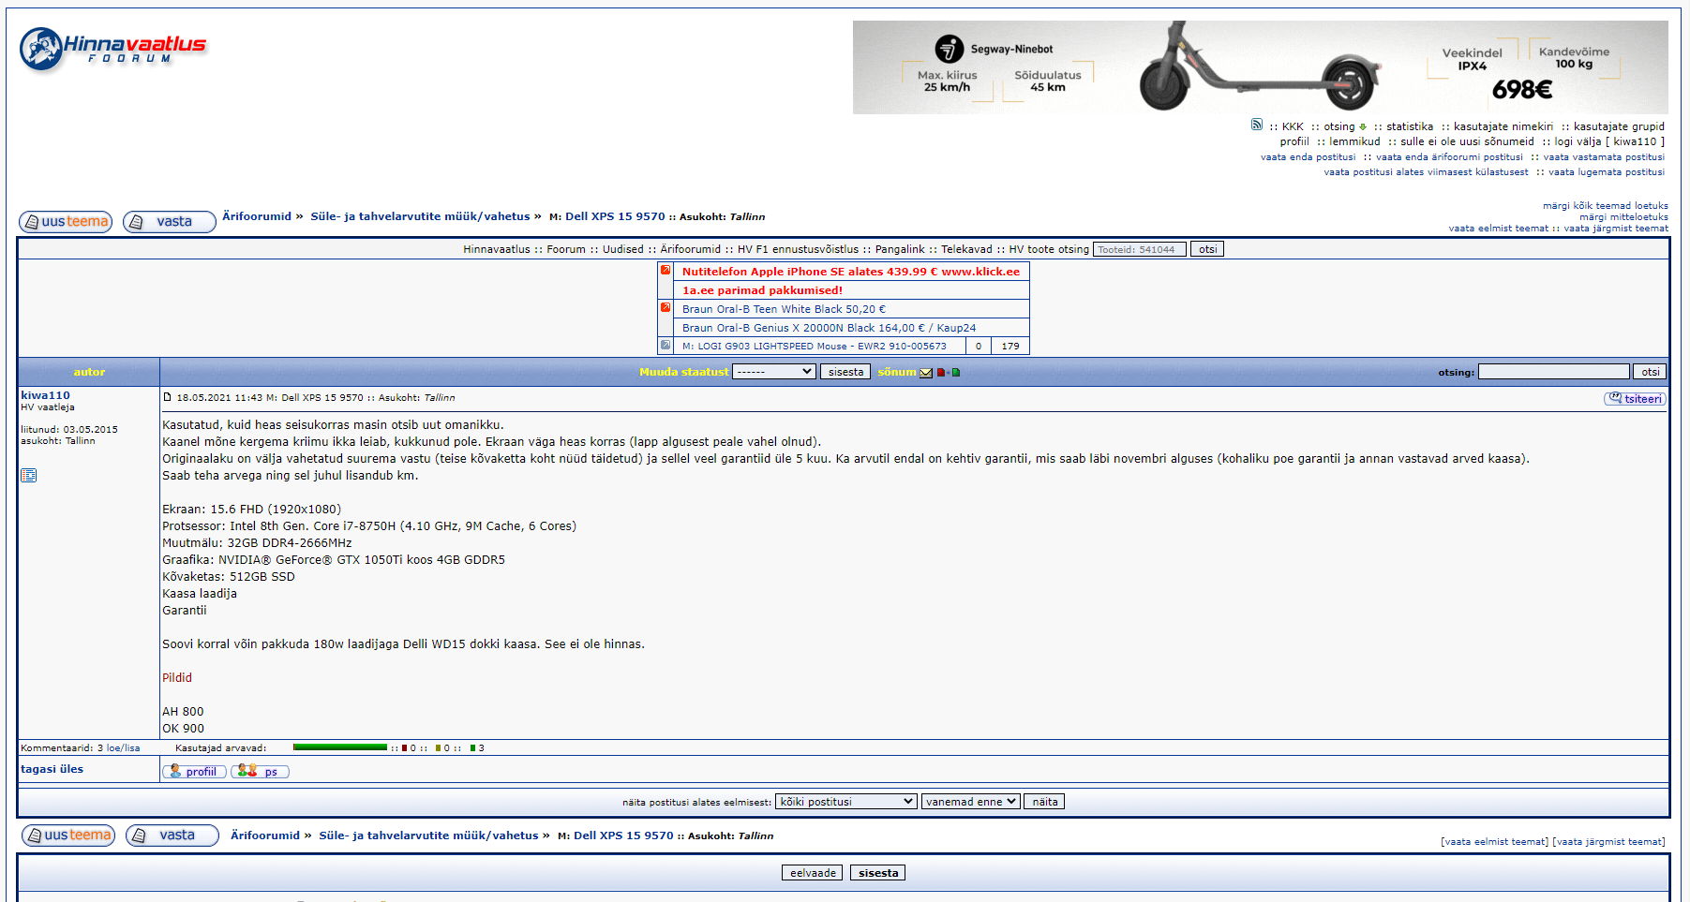Click 'logi välja [ kiwa110 ]' link

click(1609, 141)
